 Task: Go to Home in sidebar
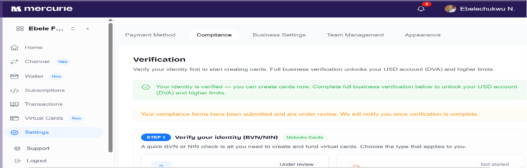tap(34, 47)
